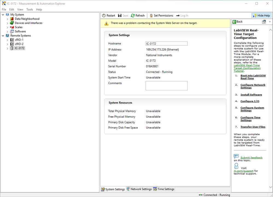Click the Restart power icon in toolbar
Image resolution: width=273 pixels, height=197 pixels.
click(x=104, y=16)
